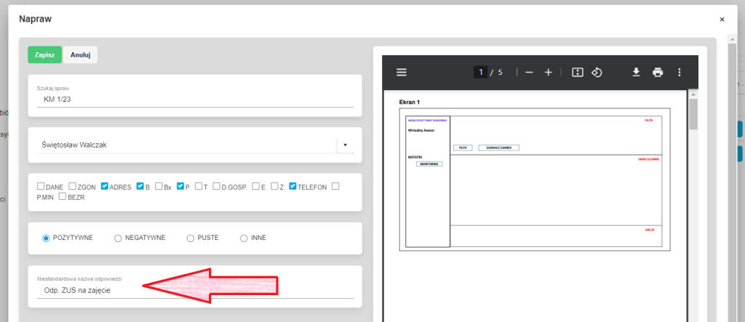Uncheck the B checkbox
This screenshot has width=745, height=322.
140,186
